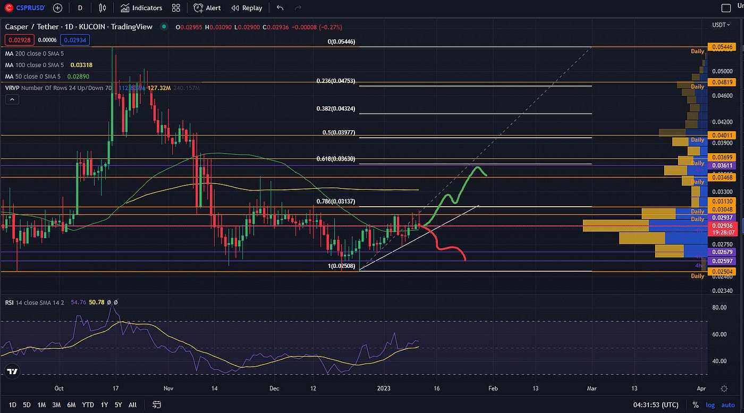Select the 0.236(0.04753) Fibonacci label
This screenshot has height=413, width=744.
tap(335, 81)
